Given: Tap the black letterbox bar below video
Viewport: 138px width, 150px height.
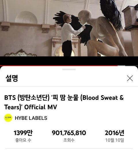Looking at the screenshot, I should click(x=69, y=61).
